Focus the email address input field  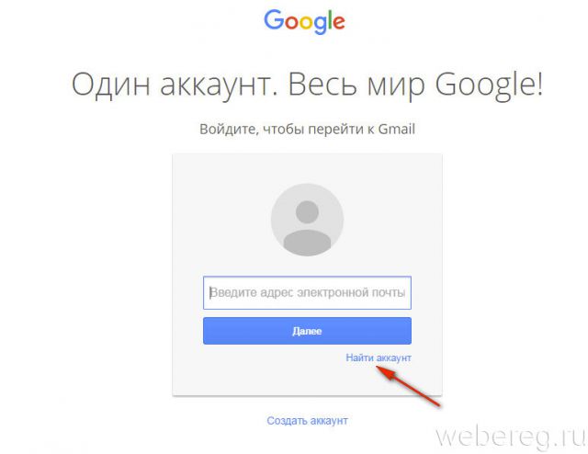307,292
